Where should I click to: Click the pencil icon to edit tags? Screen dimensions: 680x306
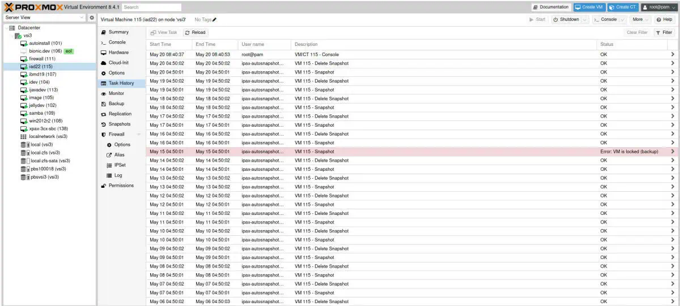(214, 20)
